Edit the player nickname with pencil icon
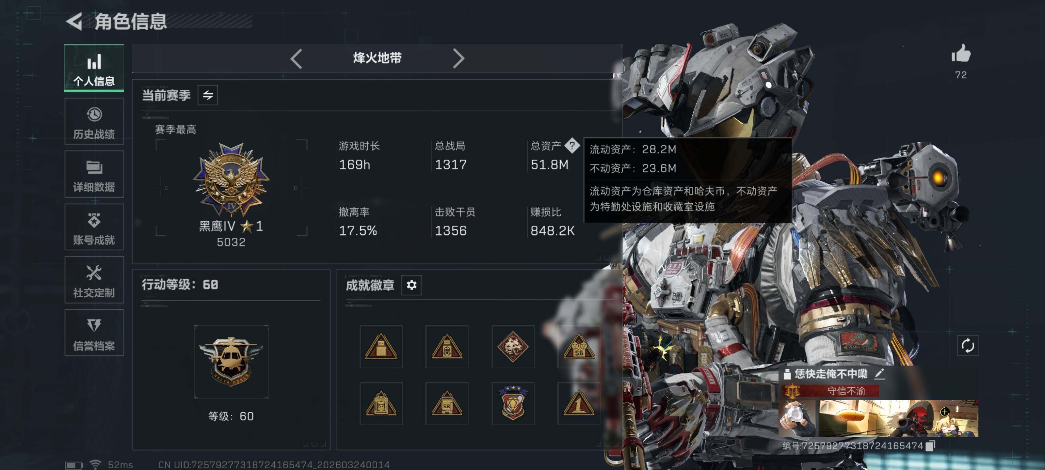Viewport: 1045px width, 470px height. [879, 374]
